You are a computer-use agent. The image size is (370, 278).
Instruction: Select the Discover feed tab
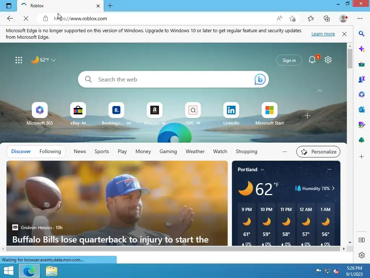(21, 152)
